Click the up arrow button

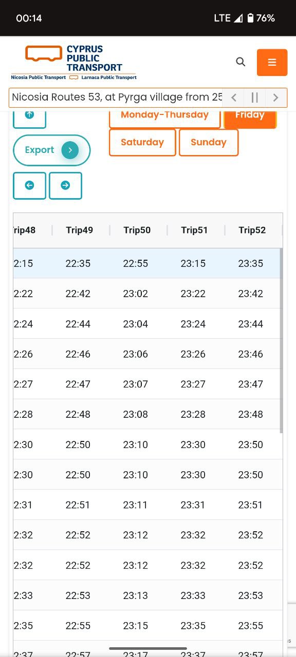pos(29,116)
